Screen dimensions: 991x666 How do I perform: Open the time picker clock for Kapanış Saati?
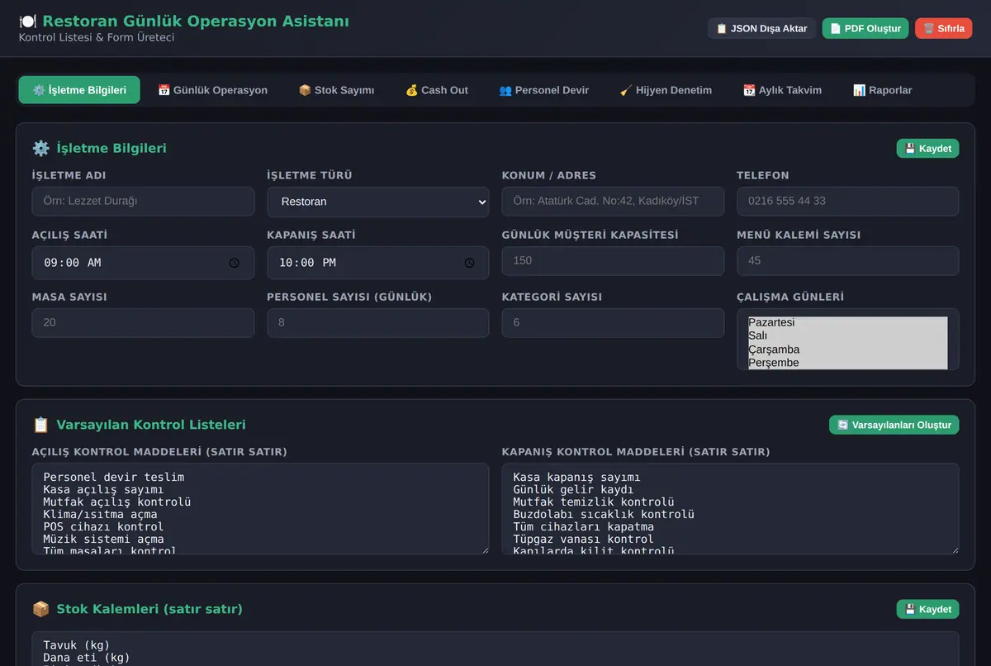click(x=470, y=263)
